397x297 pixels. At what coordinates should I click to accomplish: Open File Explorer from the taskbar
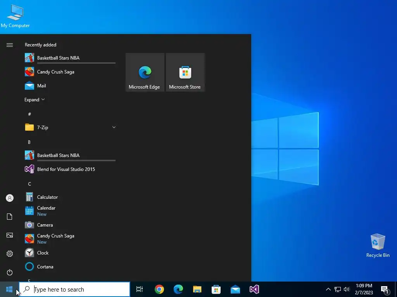click(197, 289)
